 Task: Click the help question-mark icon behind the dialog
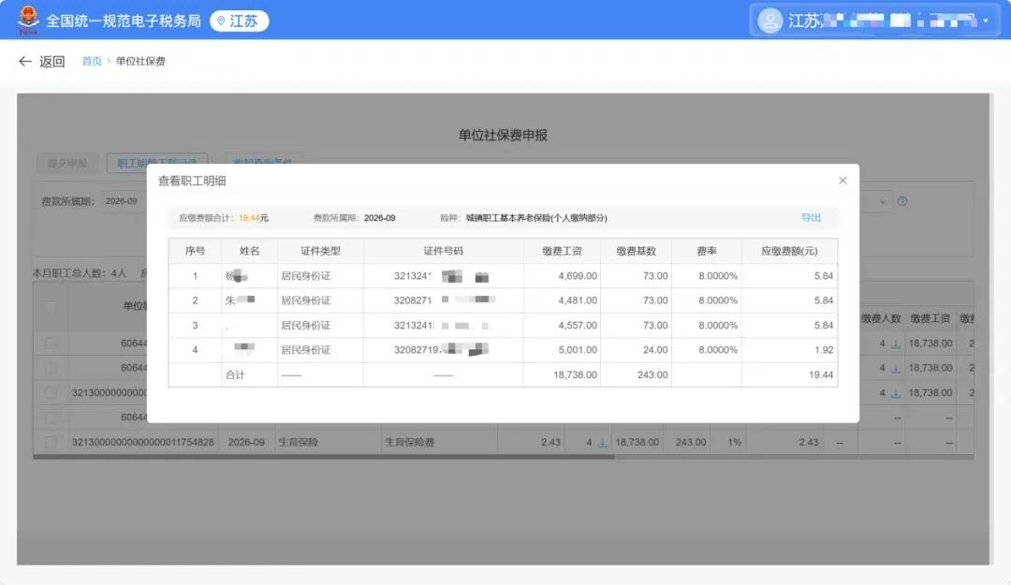(902, 201)
